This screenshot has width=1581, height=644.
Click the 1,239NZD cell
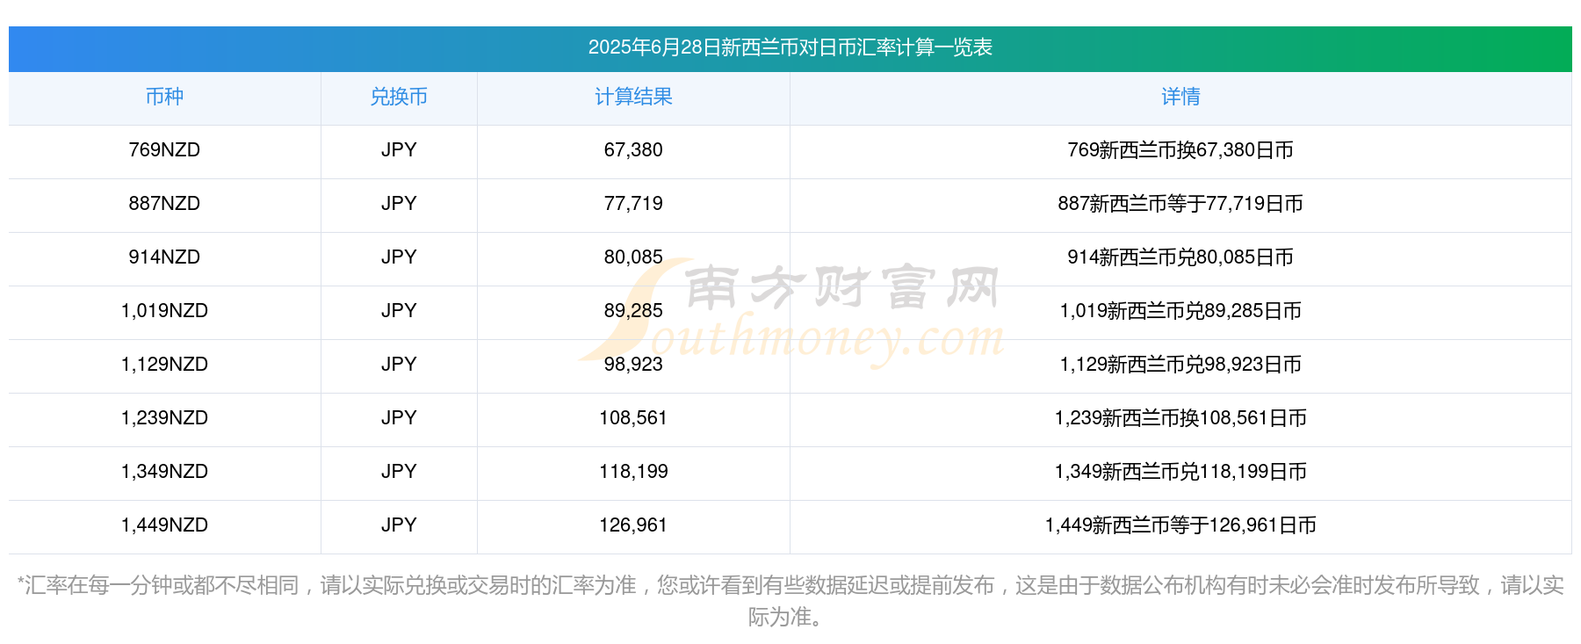[164, 418]
